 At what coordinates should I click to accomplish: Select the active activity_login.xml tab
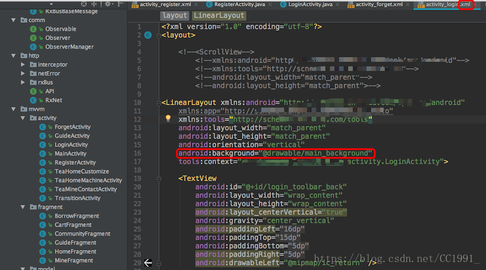pos(448,5)
